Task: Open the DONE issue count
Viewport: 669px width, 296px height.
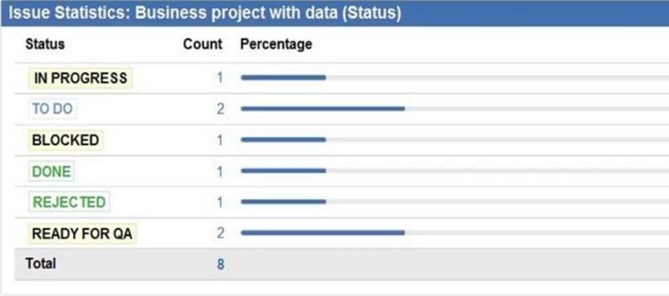Action: click(x=219, y=172)
